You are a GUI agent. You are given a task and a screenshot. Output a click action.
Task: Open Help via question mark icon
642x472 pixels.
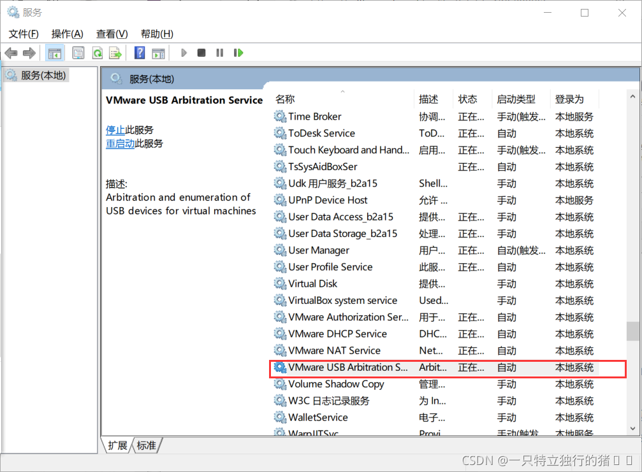tap(140, 53)
